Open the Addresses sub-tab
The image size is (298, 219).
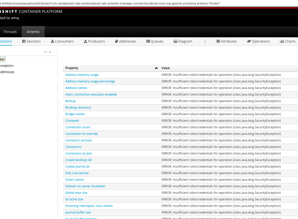tap(126, 41)
